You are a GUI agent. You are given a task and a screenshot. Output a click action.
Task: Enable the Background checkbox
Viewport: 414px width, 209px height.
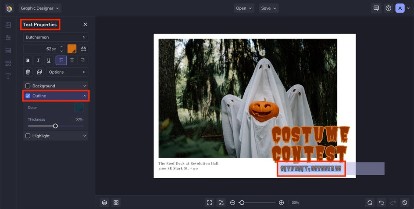pos(28,86)
